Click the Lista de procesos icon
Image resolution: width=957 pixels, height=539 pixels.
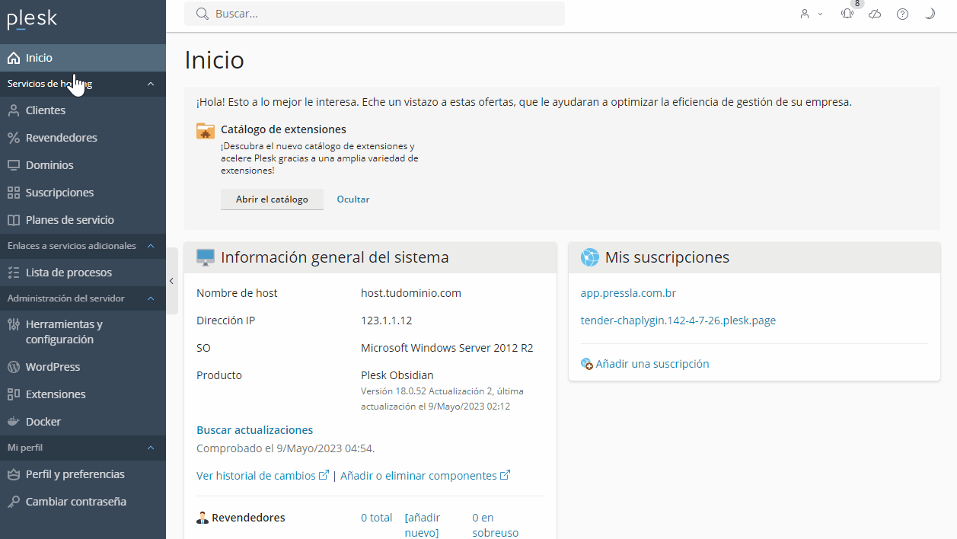pos(13,273)
